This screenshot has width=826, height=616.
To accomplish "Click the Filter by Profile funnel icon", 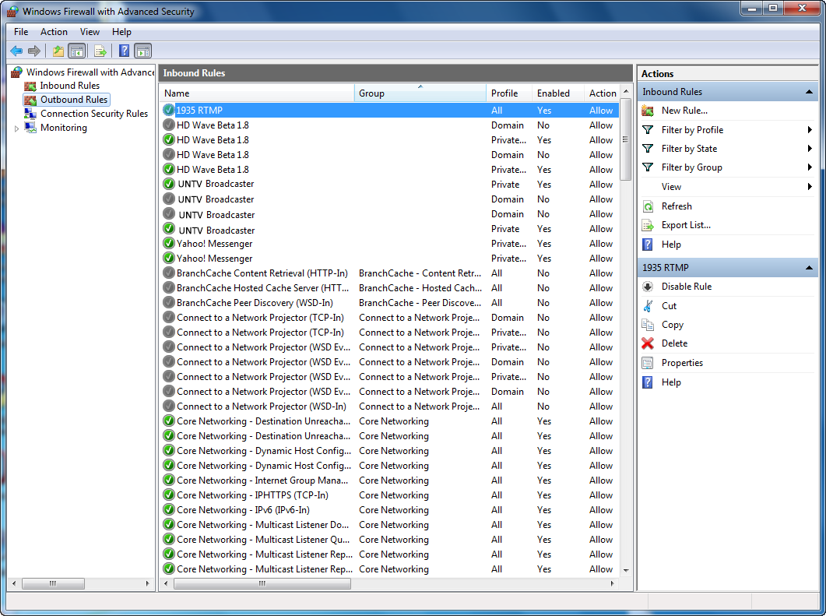I will (x=648, y=129).
